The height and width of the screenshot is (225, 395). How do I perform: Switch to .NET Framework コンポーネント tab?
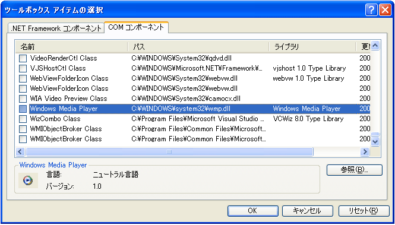pyautogui.click(x=56, y=28)
